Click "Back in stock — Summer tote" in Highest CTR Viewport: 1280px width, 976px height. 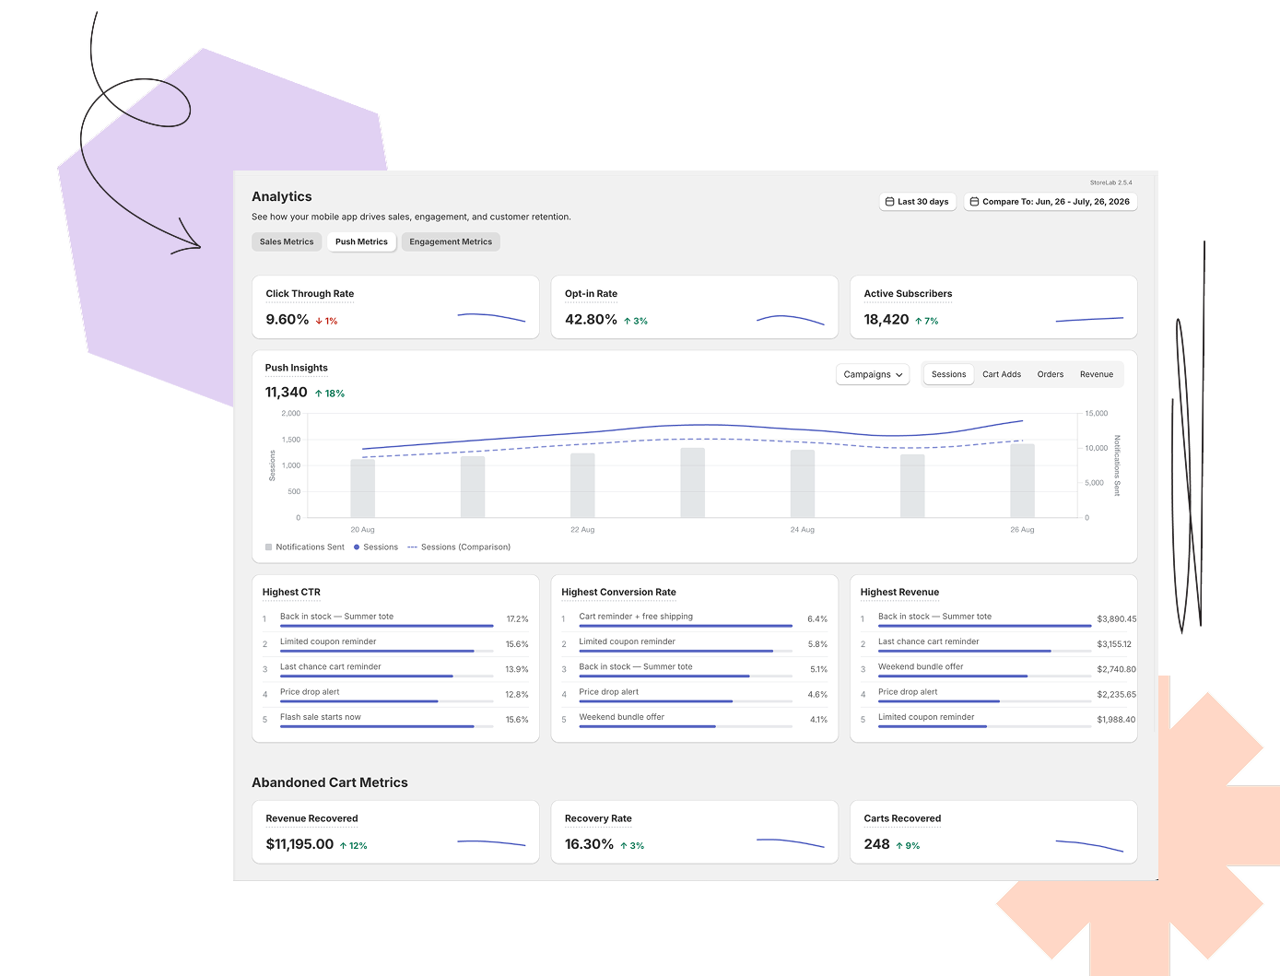point(336,617)
